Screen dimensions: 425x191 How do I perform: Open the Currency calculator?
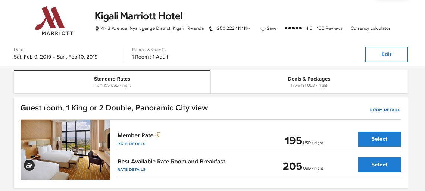click(x=370, y=28)
